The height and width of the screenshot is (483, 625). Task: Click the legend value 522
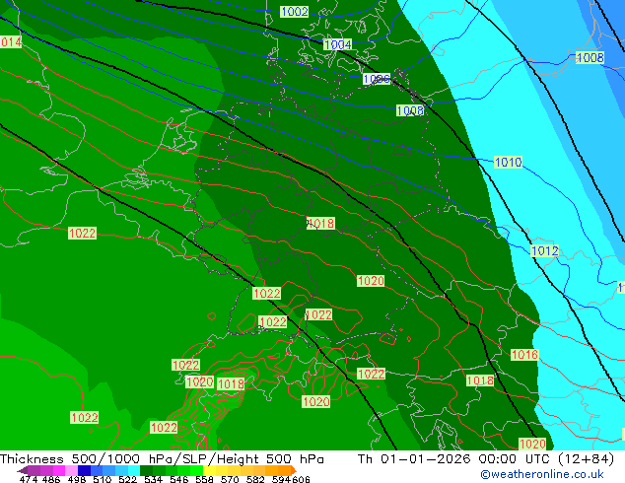[x=127, y=479]
